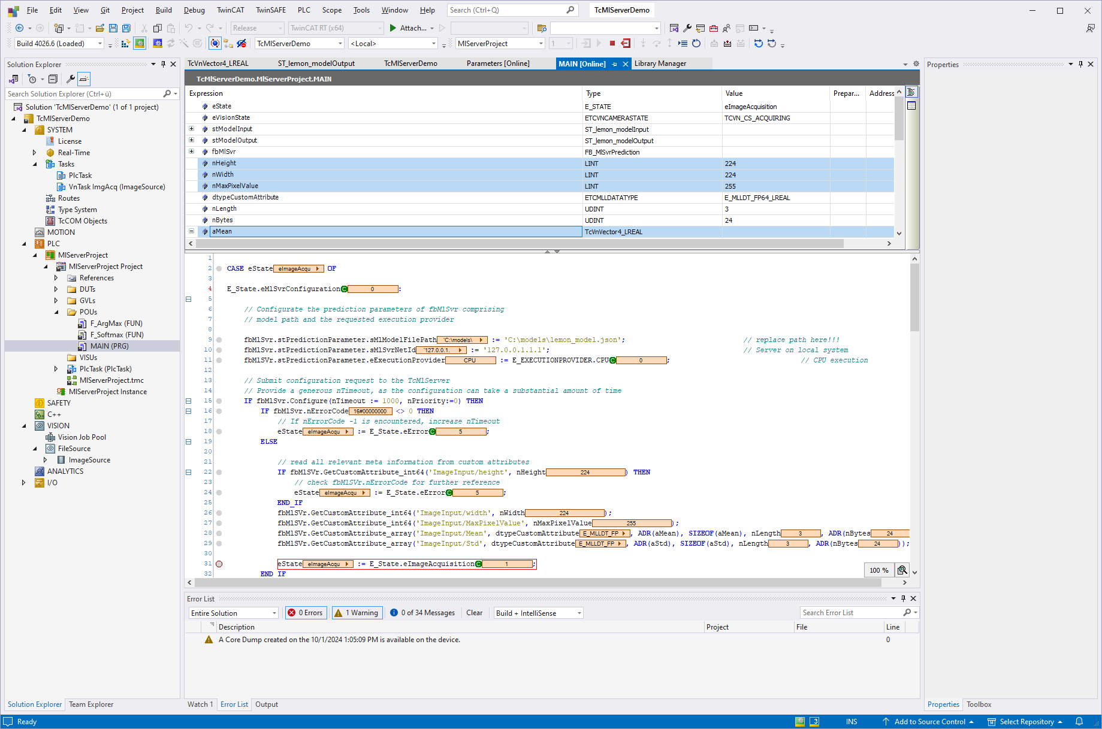This screenshot has height=729, width=1102.
Task: Open the MlServerProject active PLC dropdown
Action: (x=541, y=44)
